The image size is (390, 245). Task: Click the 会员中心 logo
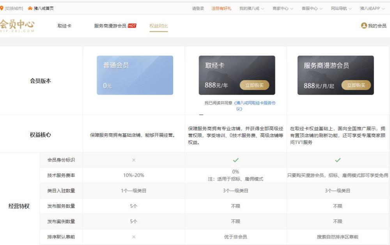17,26
